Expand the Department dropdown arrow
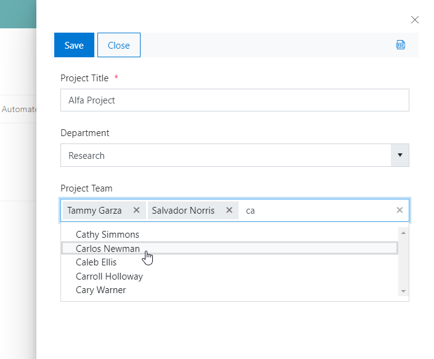This screenshot has width=434, height=359. click(399, 155)
